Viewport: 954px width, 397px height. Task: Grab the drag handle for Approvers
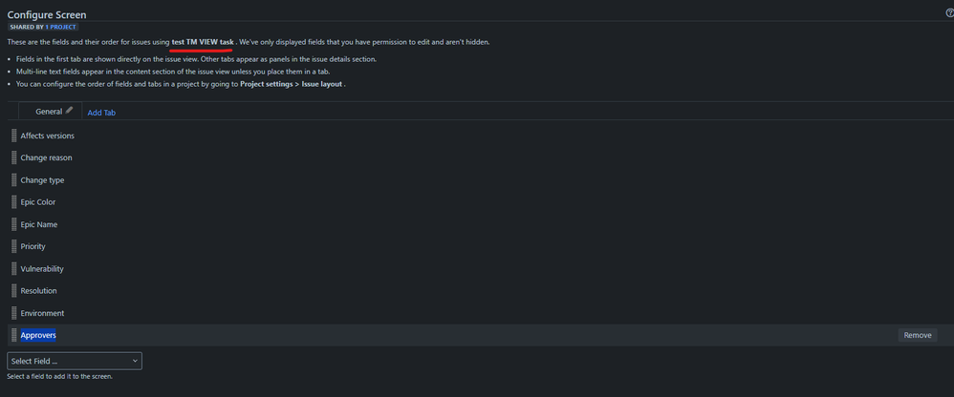click(x=14, y=335)
